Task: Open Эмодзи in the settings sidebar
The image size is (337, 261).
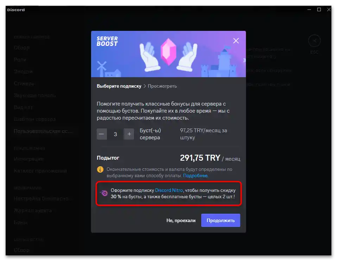Action: (23, 71)
